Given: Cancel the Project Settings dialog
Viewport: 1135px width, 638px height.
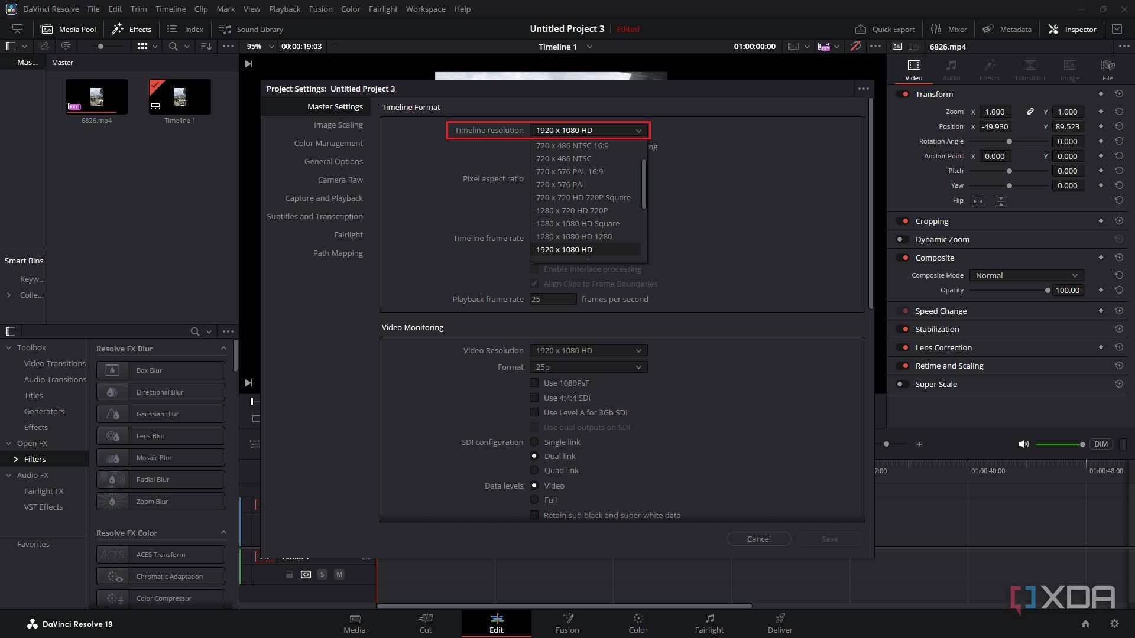Looking at the screenshot, I should click(x=758, y=539).
